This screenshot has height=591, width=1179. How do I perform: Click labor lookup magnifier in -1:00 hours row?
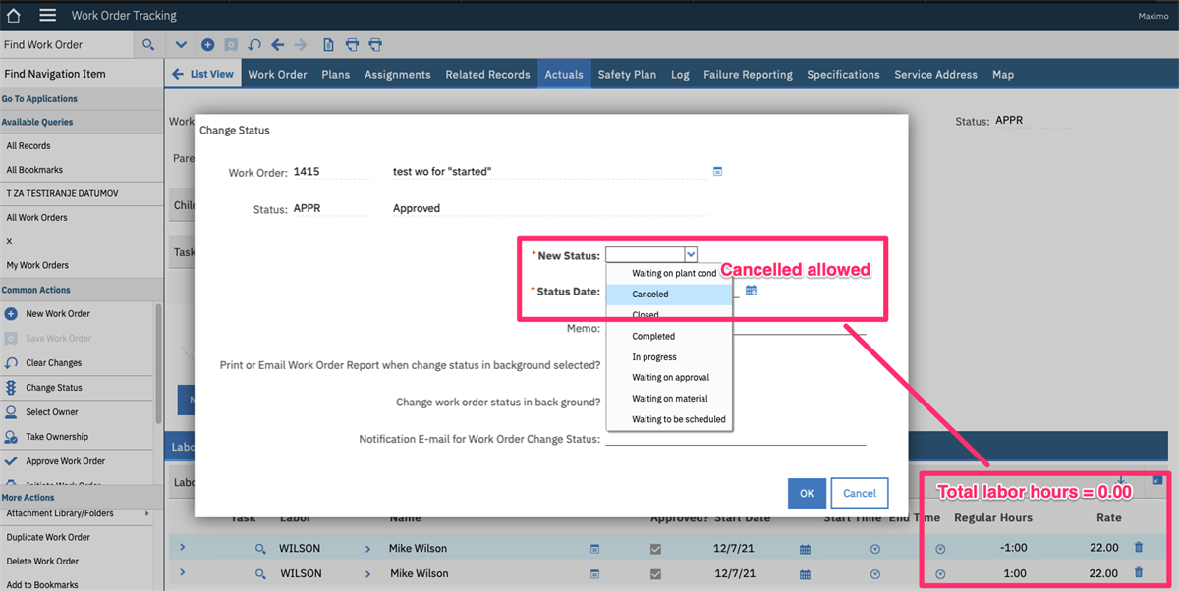point(260,549)
